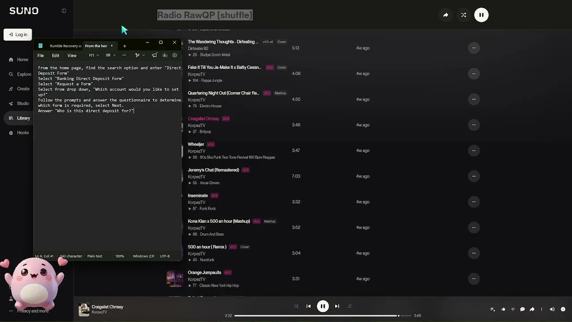Like the current song
Screen dimensions: 572x322
[x=503, y=309]
